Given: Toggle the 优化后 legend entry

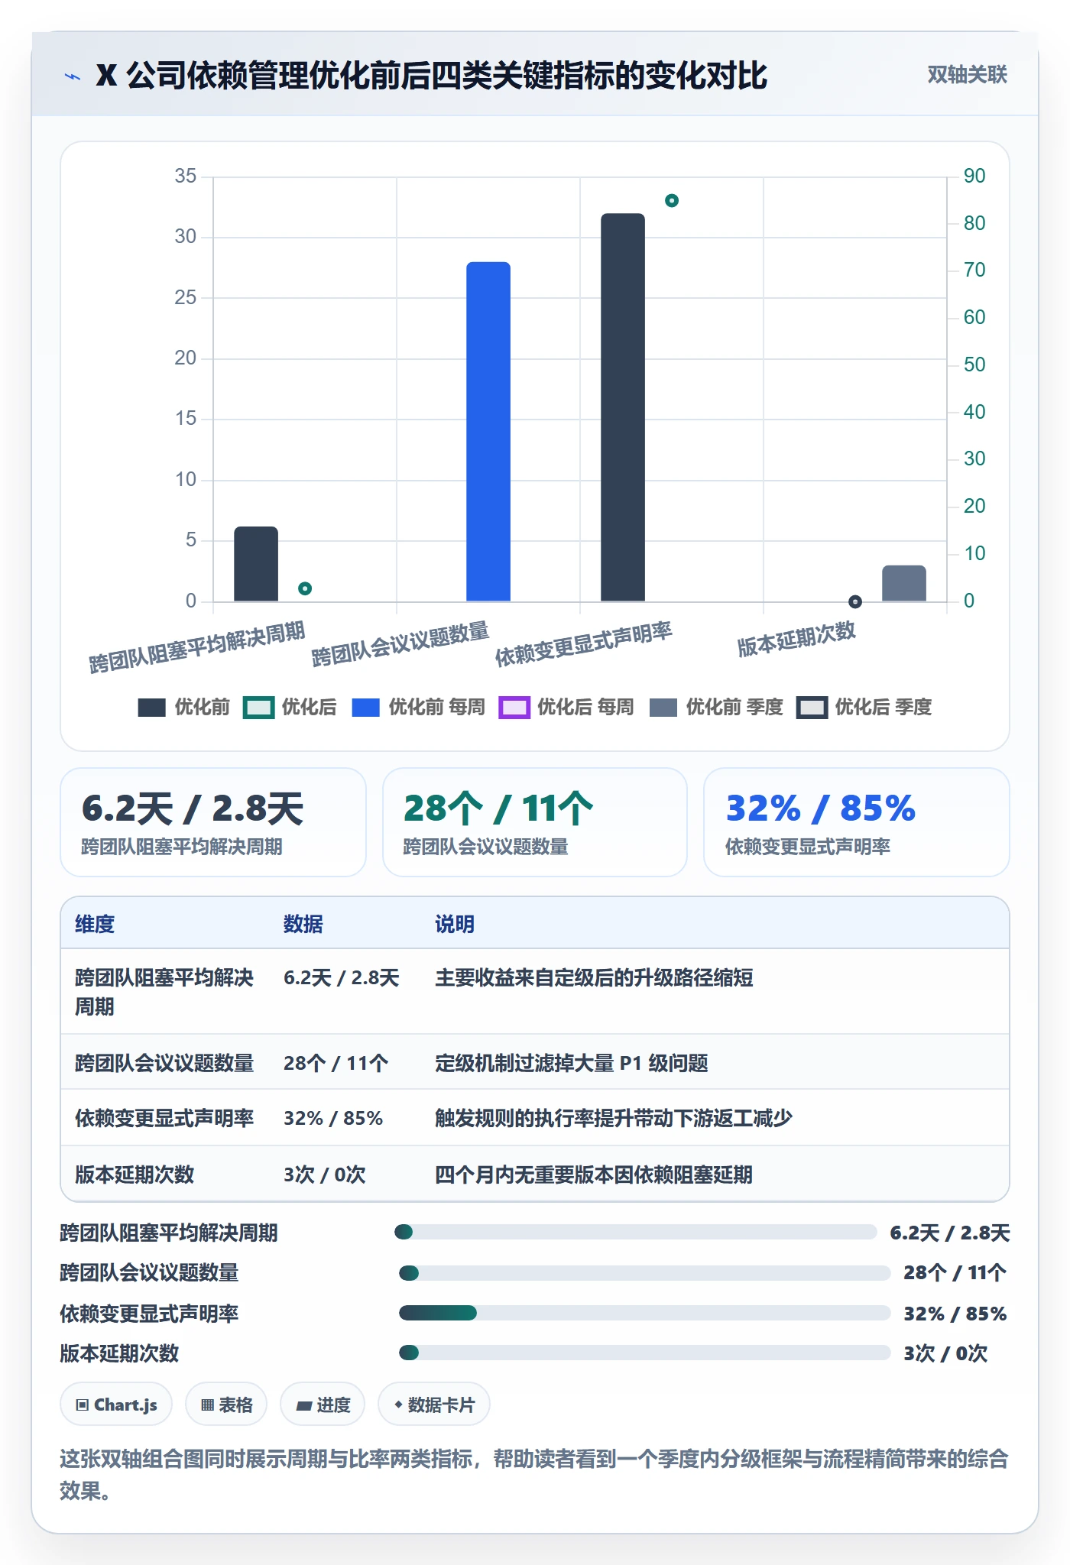Looking at the screenshot, I should (x=290, y=708).
